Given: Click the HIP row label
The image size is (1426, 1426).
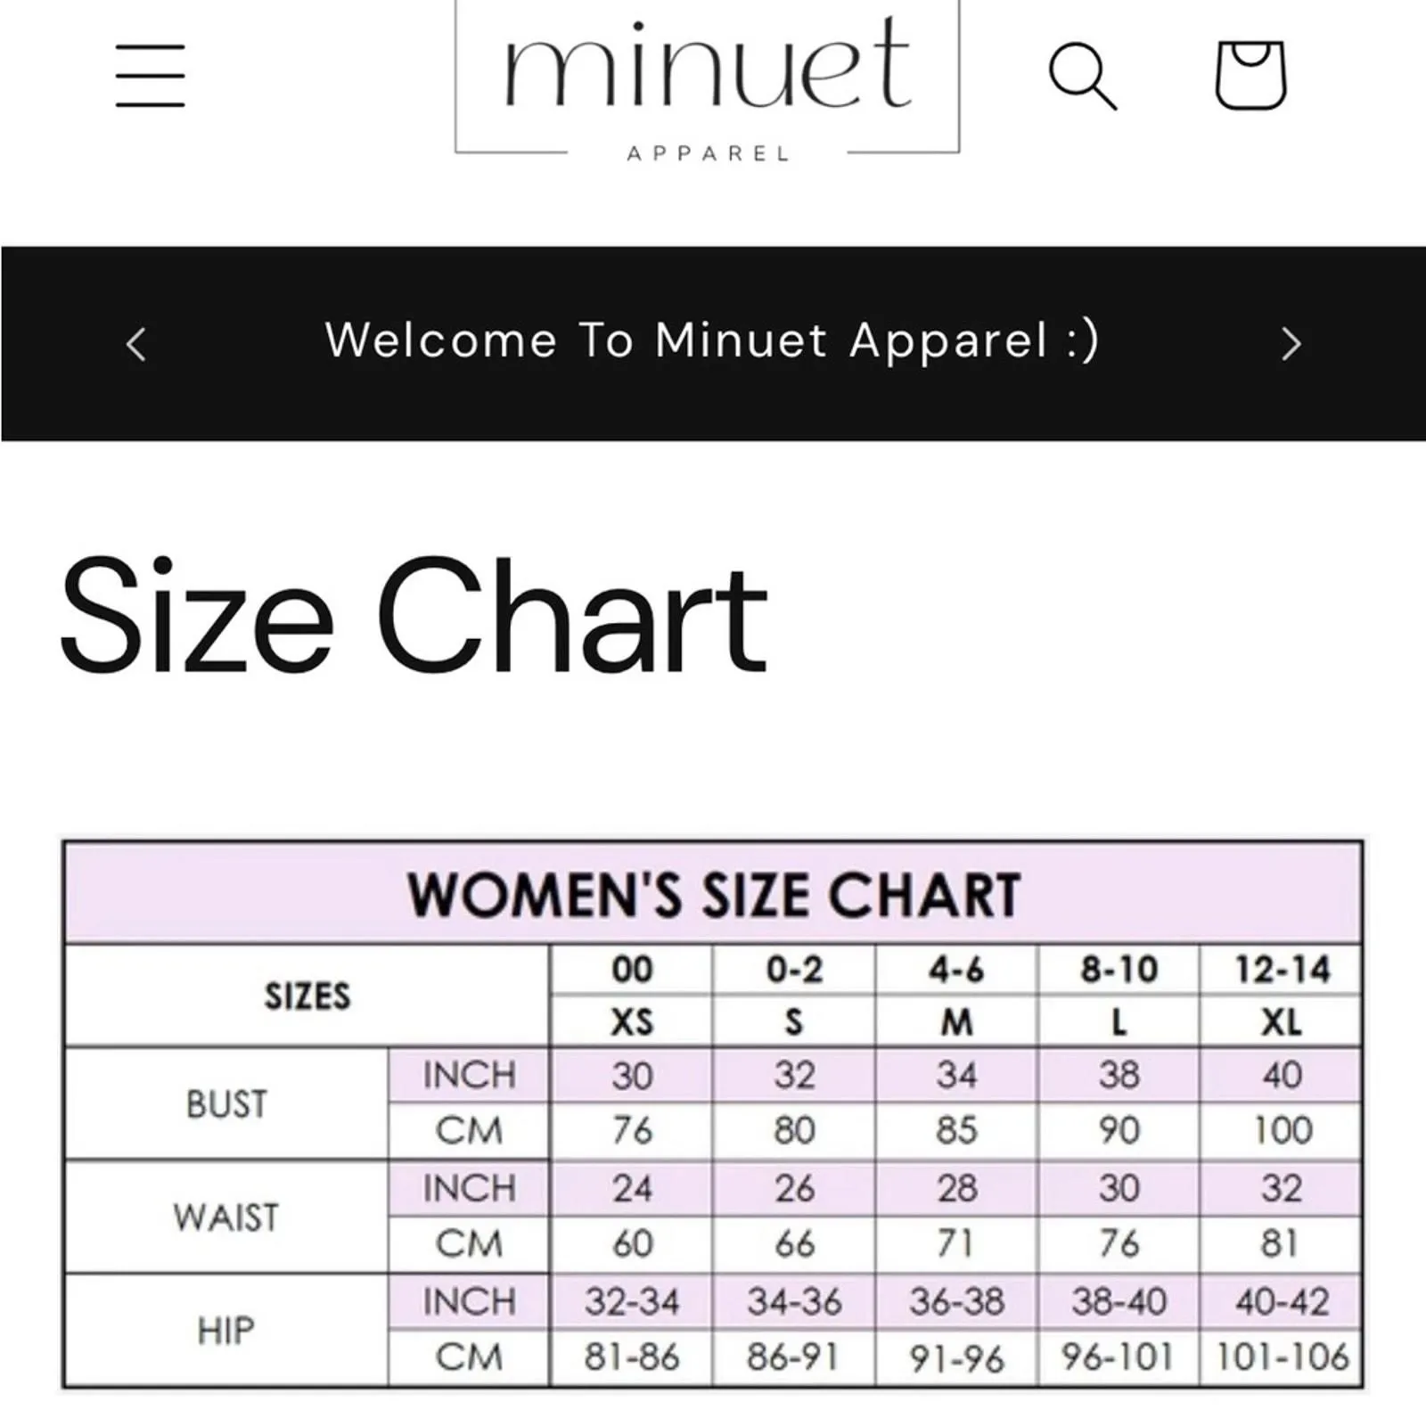Looking at the screenshot, I should 226,1331.
